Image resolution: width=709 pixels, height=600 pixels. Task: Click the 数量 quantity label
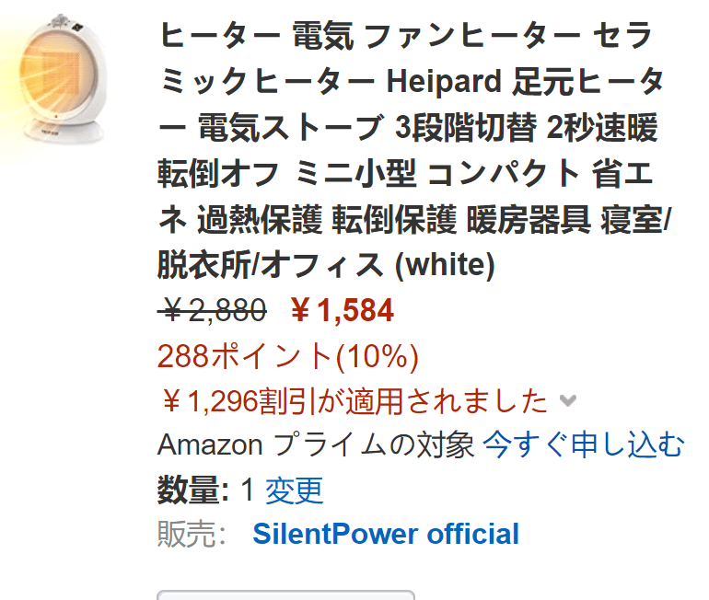pyautogui.click(x=193, y=490)
